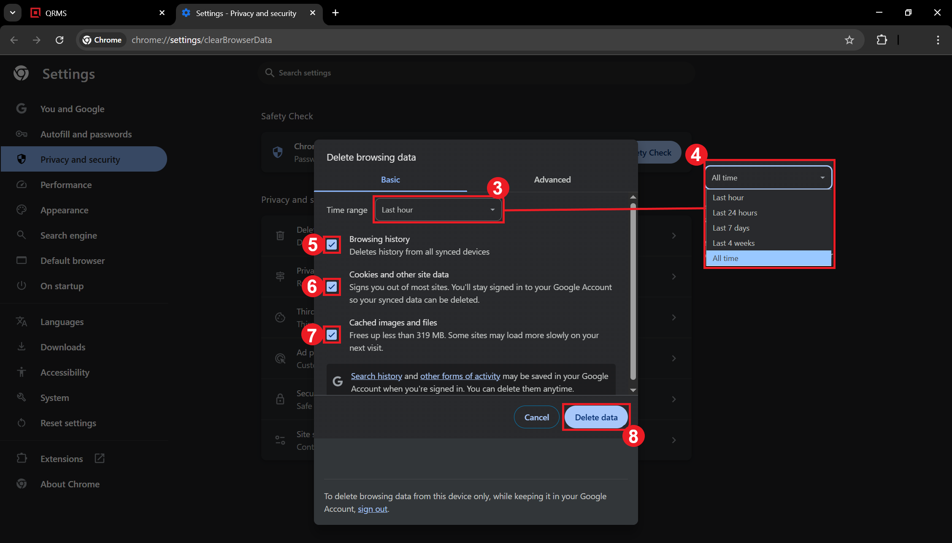Open new tab with plus icon
Image resolution: width=952 pixels, height=543 pixels.
pyautogui.click(x=335, y=13)
